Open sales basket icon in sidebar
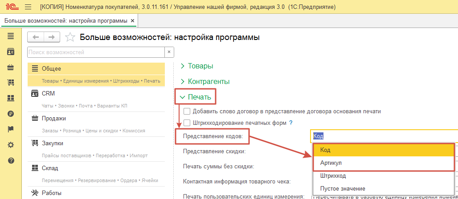Screen dimensions: 458x199 click(11, 68)
